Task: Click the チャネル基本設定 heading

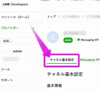Action: click(x=65, y=74)
